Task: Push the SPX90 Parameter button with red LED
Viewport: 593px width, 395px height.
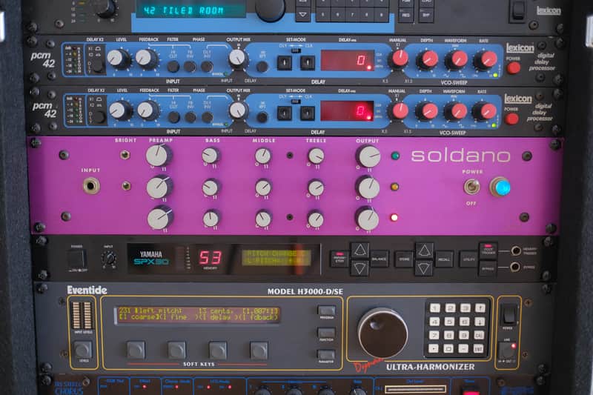Action: (339, 259)
